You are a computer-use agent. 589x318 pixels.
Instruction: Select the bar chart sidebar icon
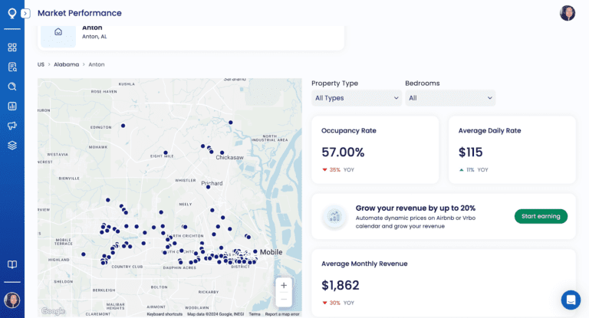coord(12,106)
